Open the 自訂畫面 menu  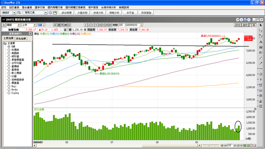(14, 7)
